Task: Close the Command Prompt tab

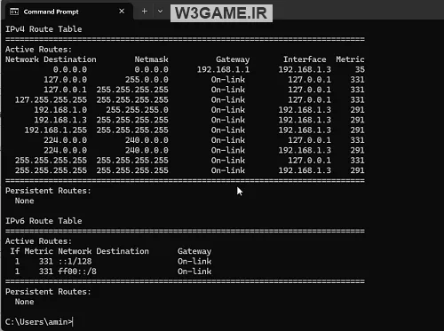Action: tap(122, 12)
